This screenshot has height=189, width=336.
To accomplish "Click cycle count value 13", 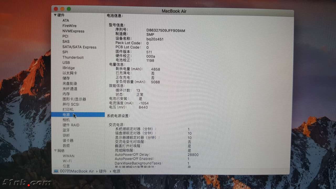I will coord(138,90).
